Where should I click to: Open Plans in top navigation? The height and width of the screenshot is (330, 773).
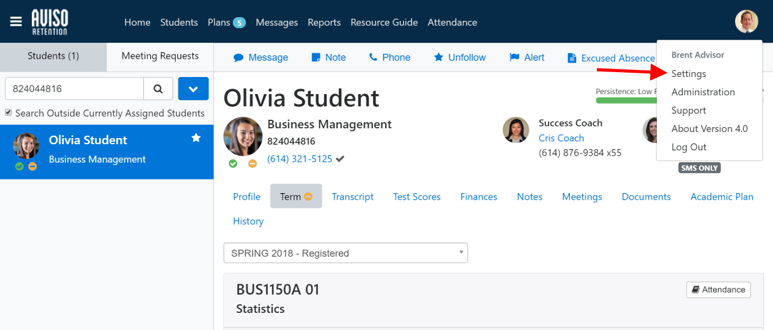point(219,22)
